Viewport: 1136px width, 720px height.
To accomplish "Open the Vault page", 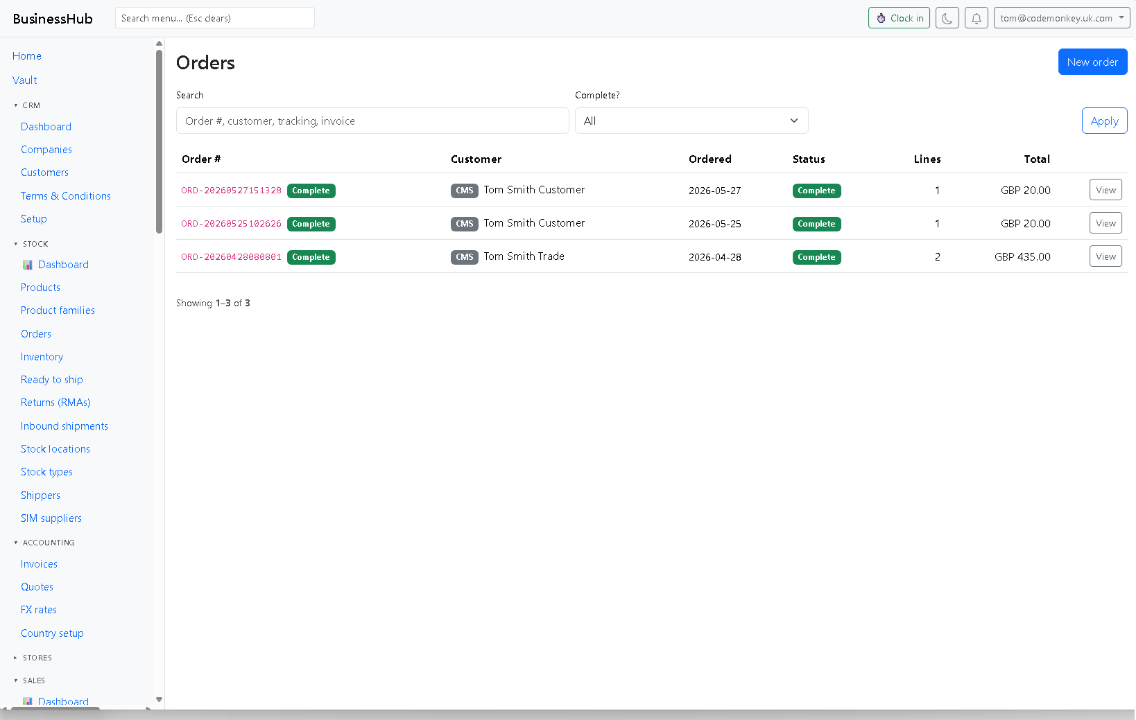I will [x=25, y=80].
